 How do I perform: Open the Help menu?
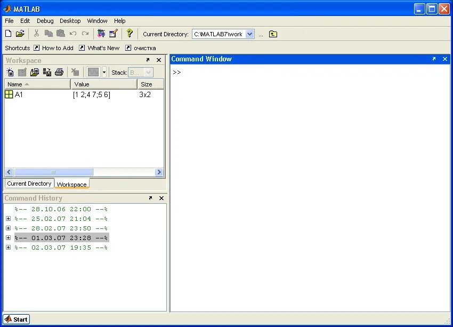tap(119, 21)
